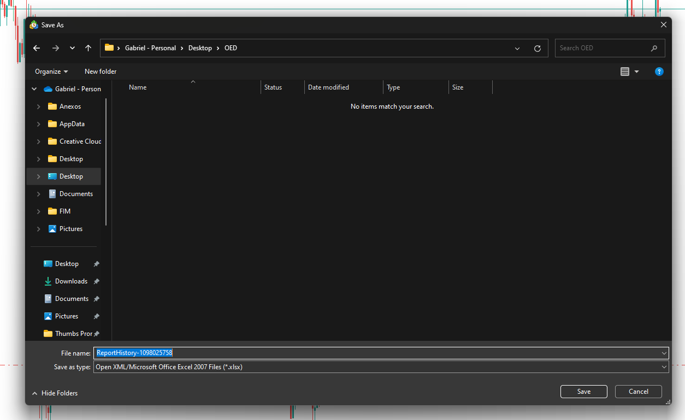Click the Cancel button
Viewport: 685px width, 420px height.
tap(638, 392)
